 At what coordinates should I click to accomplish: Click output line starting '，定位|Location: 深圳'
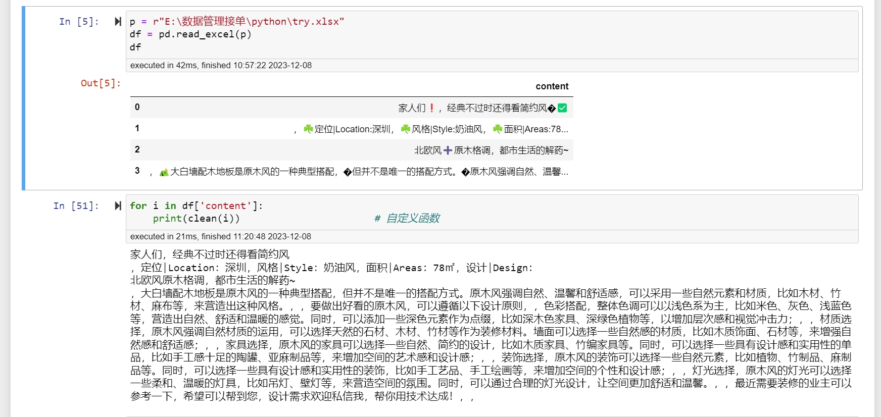point(331,268)
